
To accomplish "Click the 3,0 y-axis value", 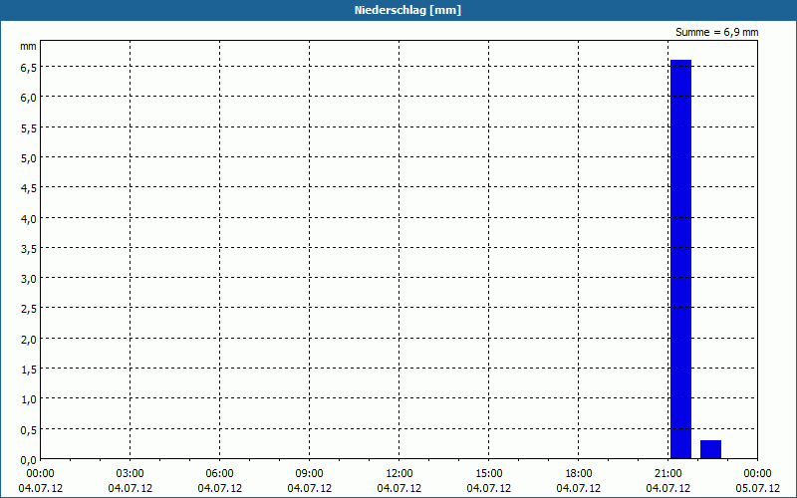I will pyautogui.click(x=28, y=279).
